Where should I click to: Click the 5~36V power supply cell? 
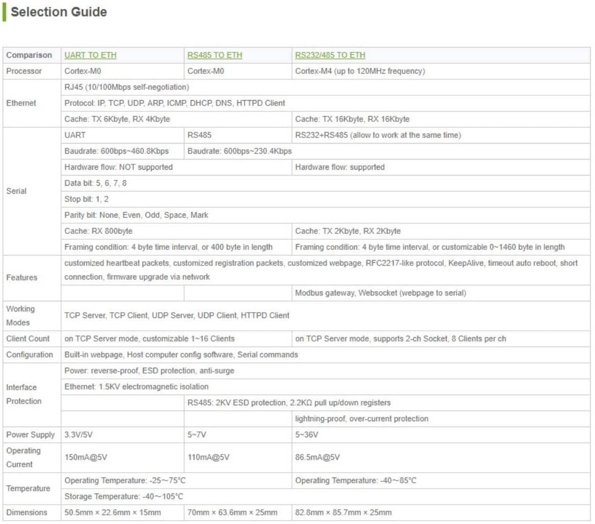click(x=307, y=435)
